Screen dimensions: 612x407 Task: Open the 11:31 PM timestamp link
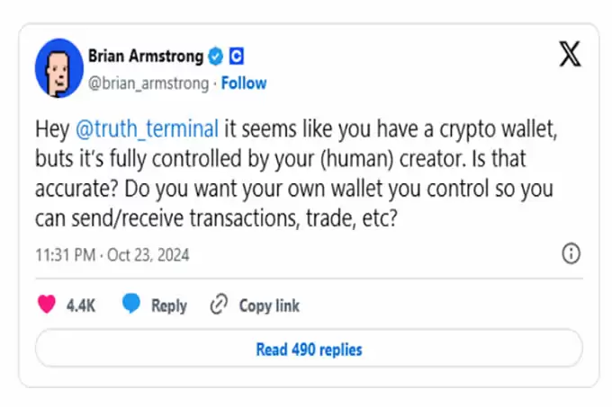(65, 255)
